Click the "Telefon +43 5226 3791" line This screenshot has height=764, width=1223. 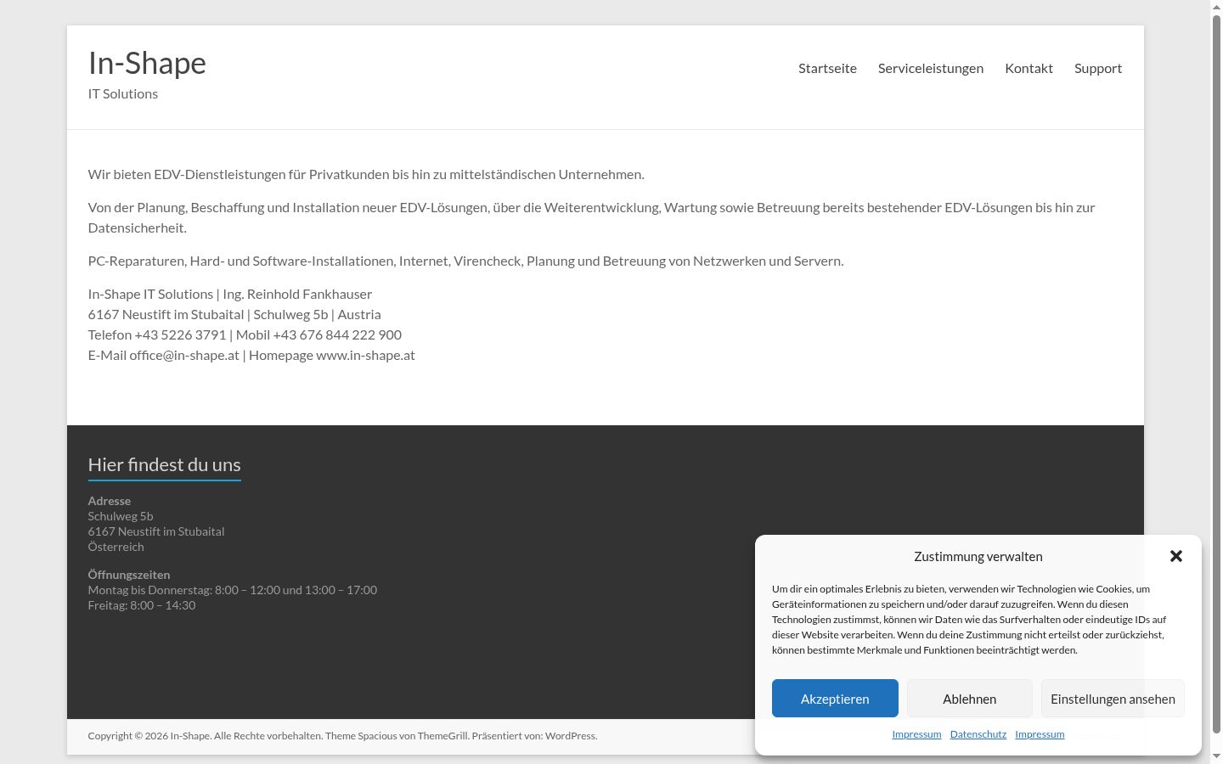coord(245,334)
